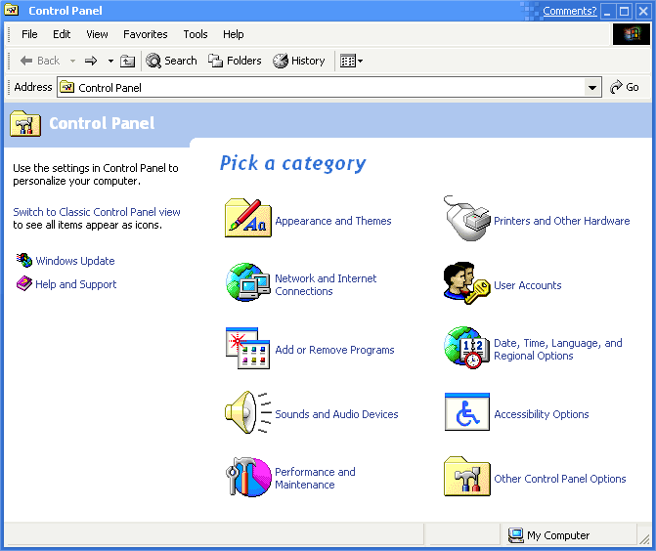The height and width of the screenshot is (551, 656).
Task: Open the Performance and Maintenance pie chart icon
Action: click(248, 477)
